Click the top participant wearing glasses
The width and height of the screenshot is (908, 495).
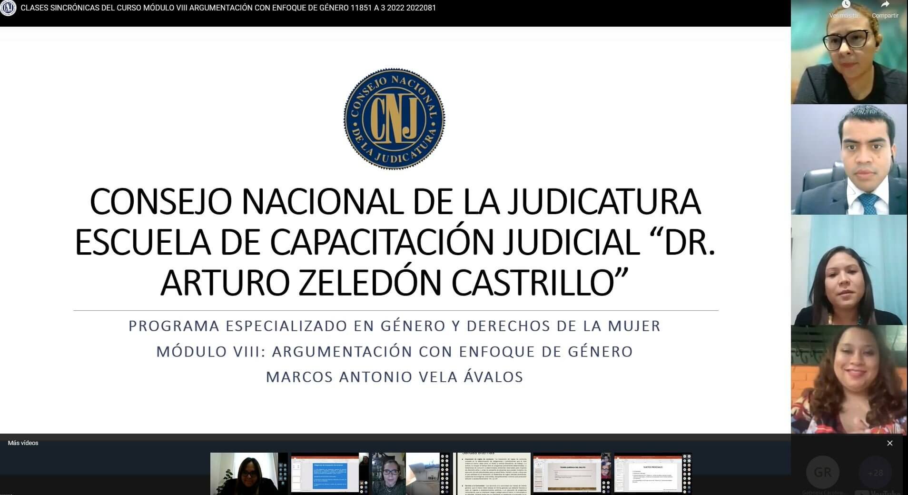click(849, 52)
